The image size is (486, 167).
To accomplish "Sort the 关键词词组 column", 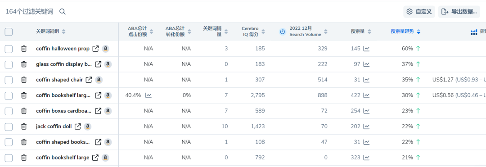I will coord(51,32).
